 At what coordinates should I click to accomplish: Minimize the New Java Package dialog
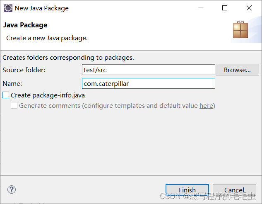(200, 8)
